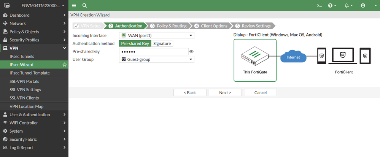Viewport: 380px width, 157px height.
Task: Click the VPN Creation Wizard title text
Action: [x=90, y=15]
